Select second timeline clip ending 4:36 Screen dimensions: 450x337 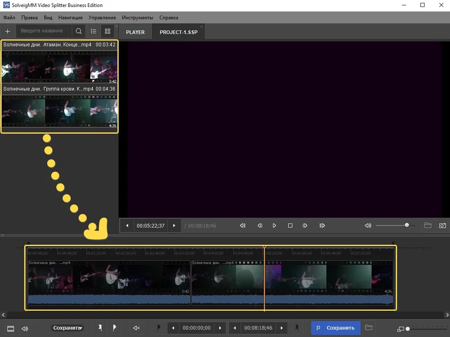click(292, 282)
